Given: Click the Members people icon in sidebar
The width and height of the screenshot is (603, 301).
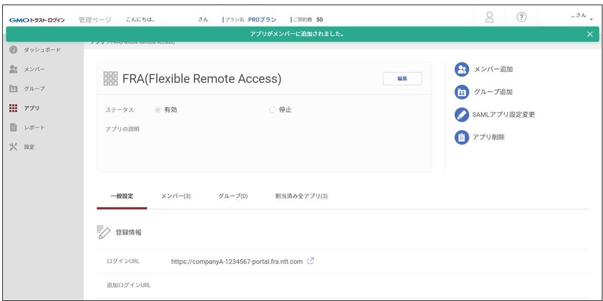Looking at the screenshot, I should coord(13,69).
